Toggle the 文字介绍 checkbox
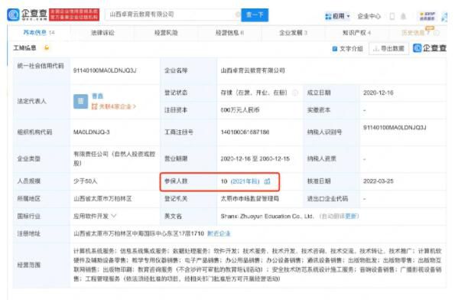Viewport: 455px width, 300px height. click(335, 49)
